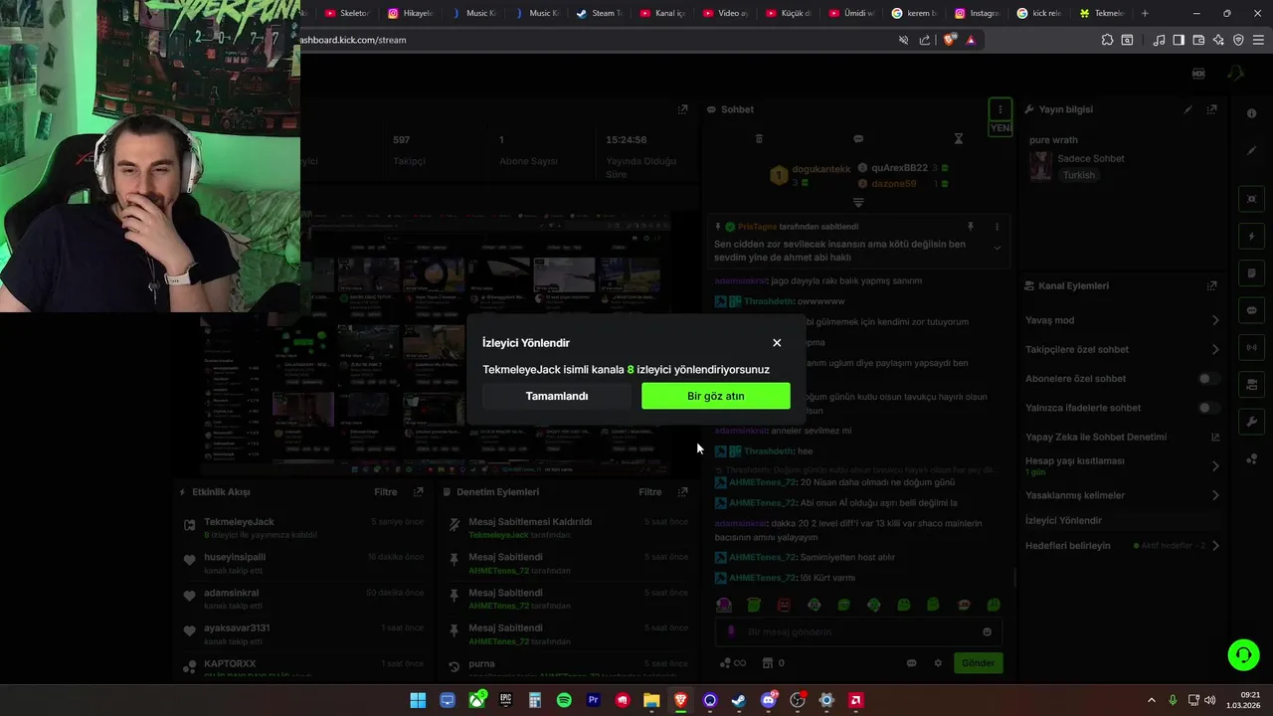Click the lightning bolt sidebar icon

pyautogui.click(x=1251, y=237)
